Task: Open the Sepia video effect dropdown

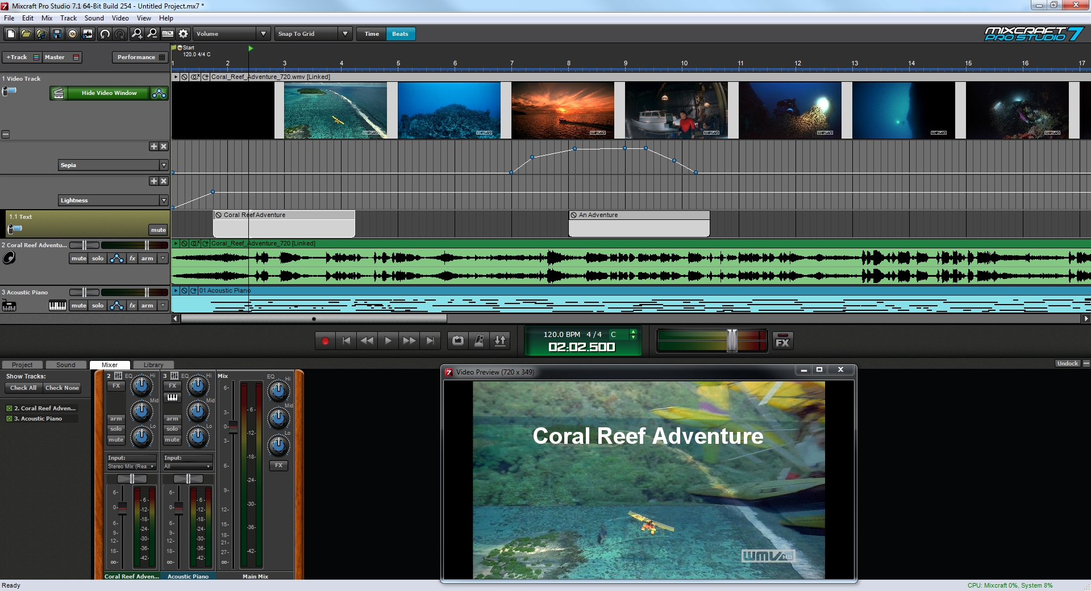Action: [164, 165]
